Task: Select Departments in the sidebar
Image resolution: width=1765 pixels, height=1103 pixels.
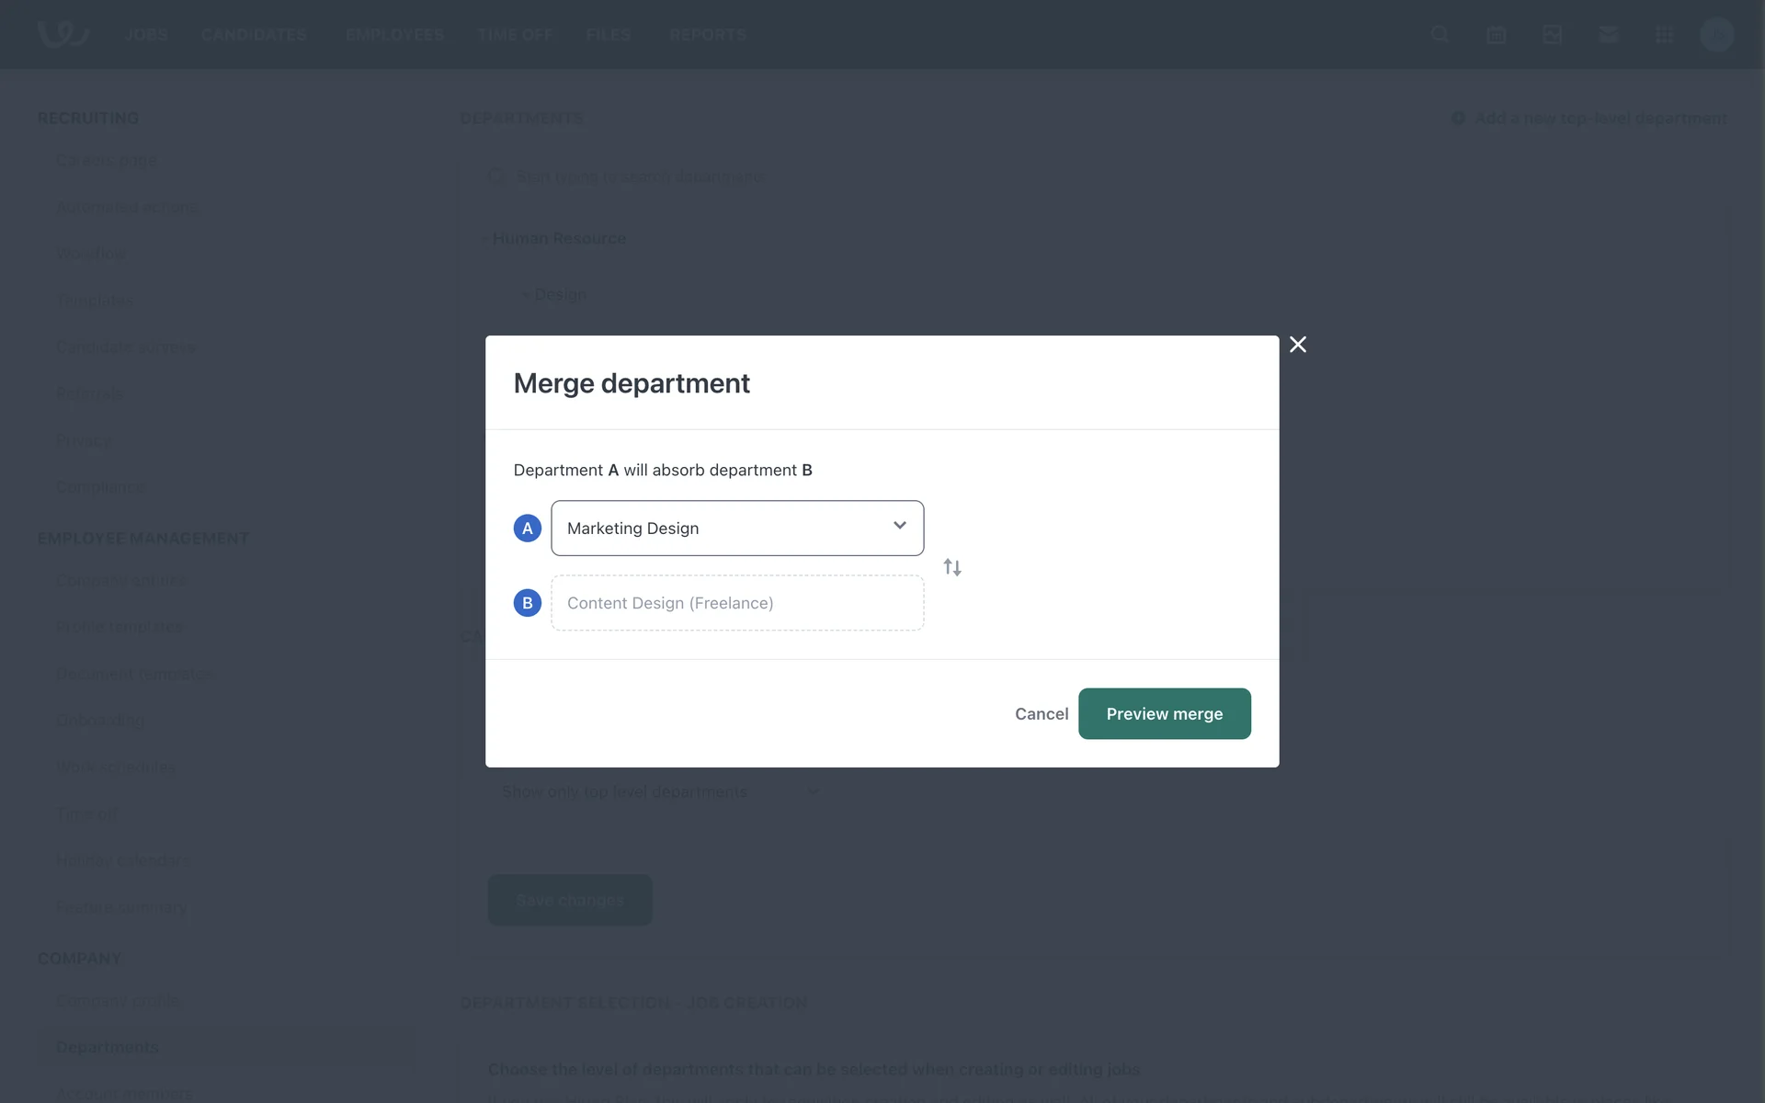Action: point(108,1047)
